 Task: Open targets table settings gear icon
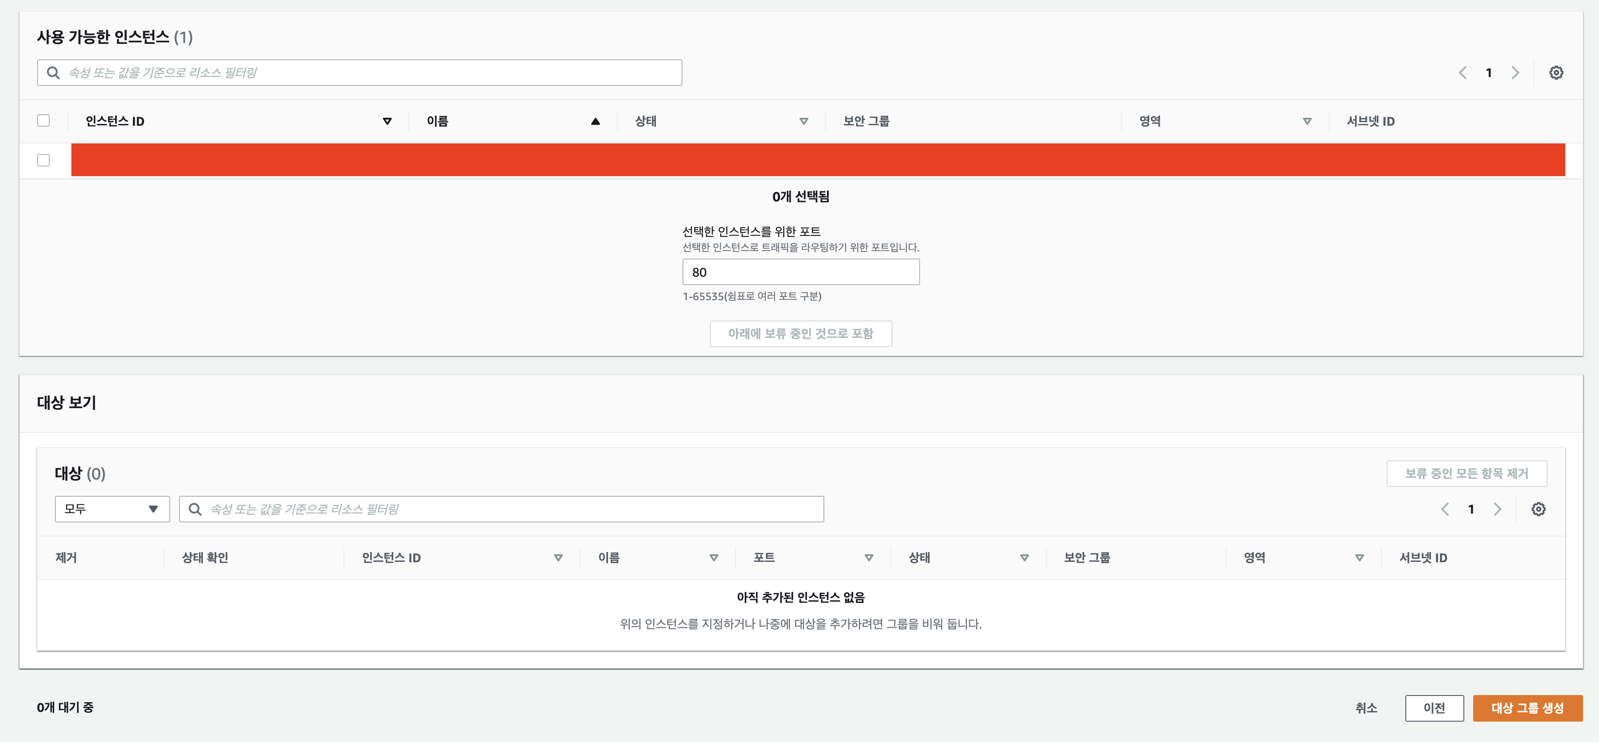[x=1537, y=509]
